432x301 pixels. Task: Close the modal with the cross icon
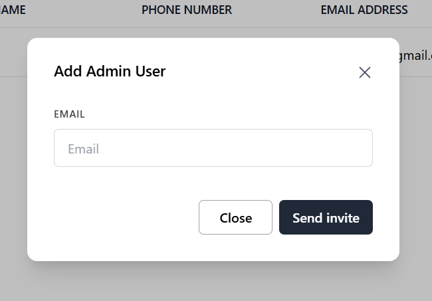[x=364, y=72]
